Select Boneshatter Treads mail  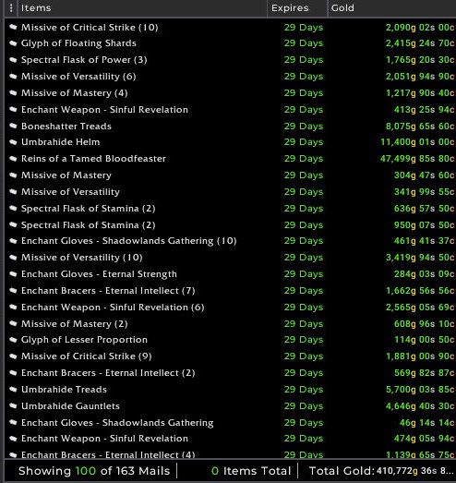(66, 126)
